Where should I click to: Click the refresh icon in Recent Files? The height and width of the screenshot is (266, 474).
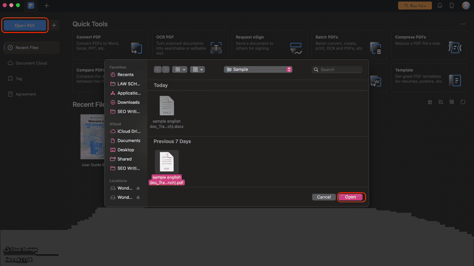coord(463,102)
